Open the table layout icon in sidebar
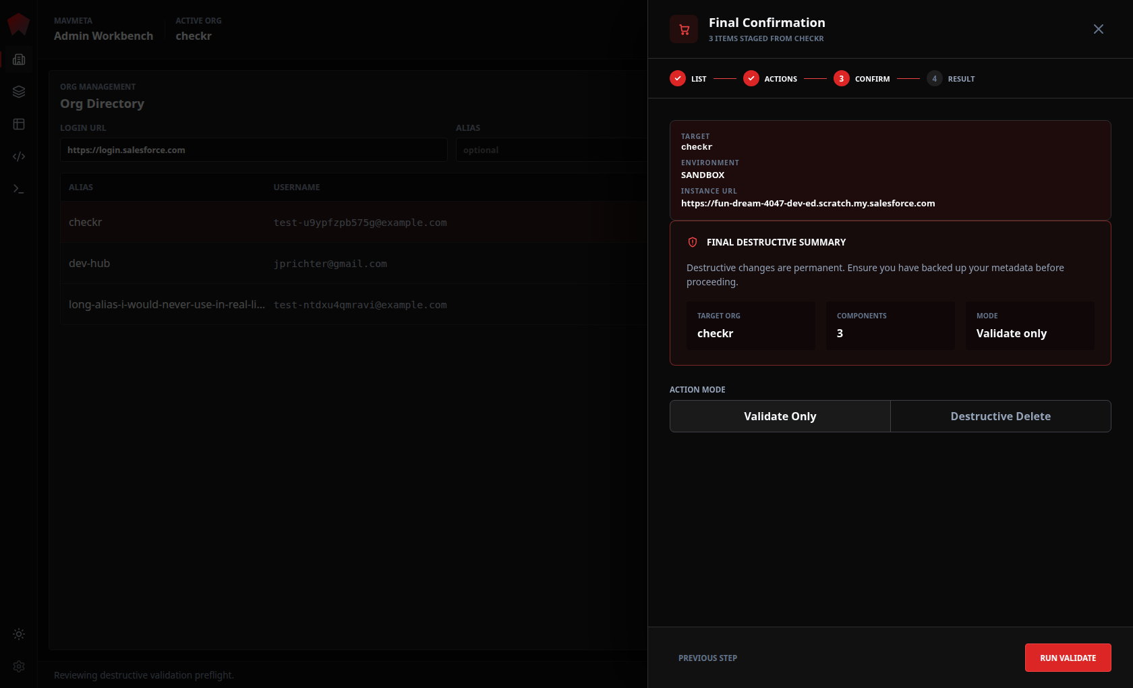 [x=19, y=124]
